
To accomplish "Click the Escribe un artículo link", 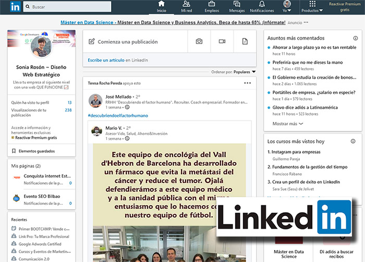I will coord(106,60).
